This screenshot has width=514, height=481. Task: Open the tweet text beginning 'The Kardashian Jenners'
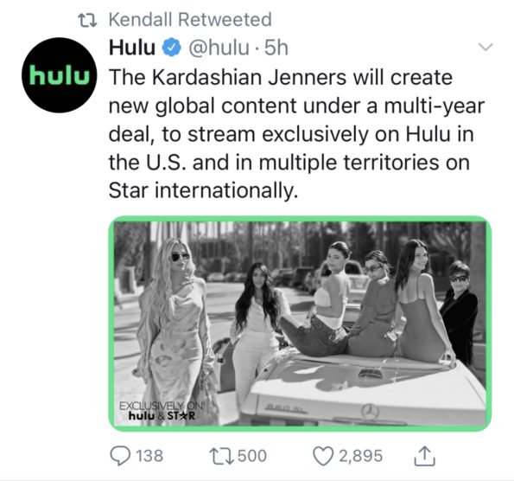(296, 134)
